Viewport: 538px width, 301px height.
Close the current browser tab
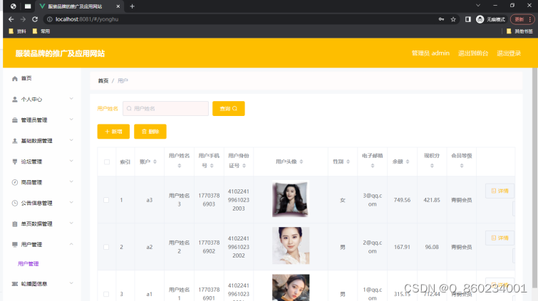pyautogui.click(x=118, y=6)
